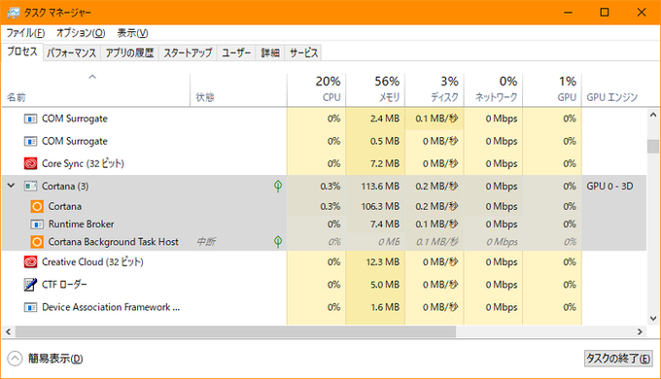Image resolution: width=661 pixels, height=379 pixels.
Task: Select the Cortana Background Task Host name
Action: [114, 242]
